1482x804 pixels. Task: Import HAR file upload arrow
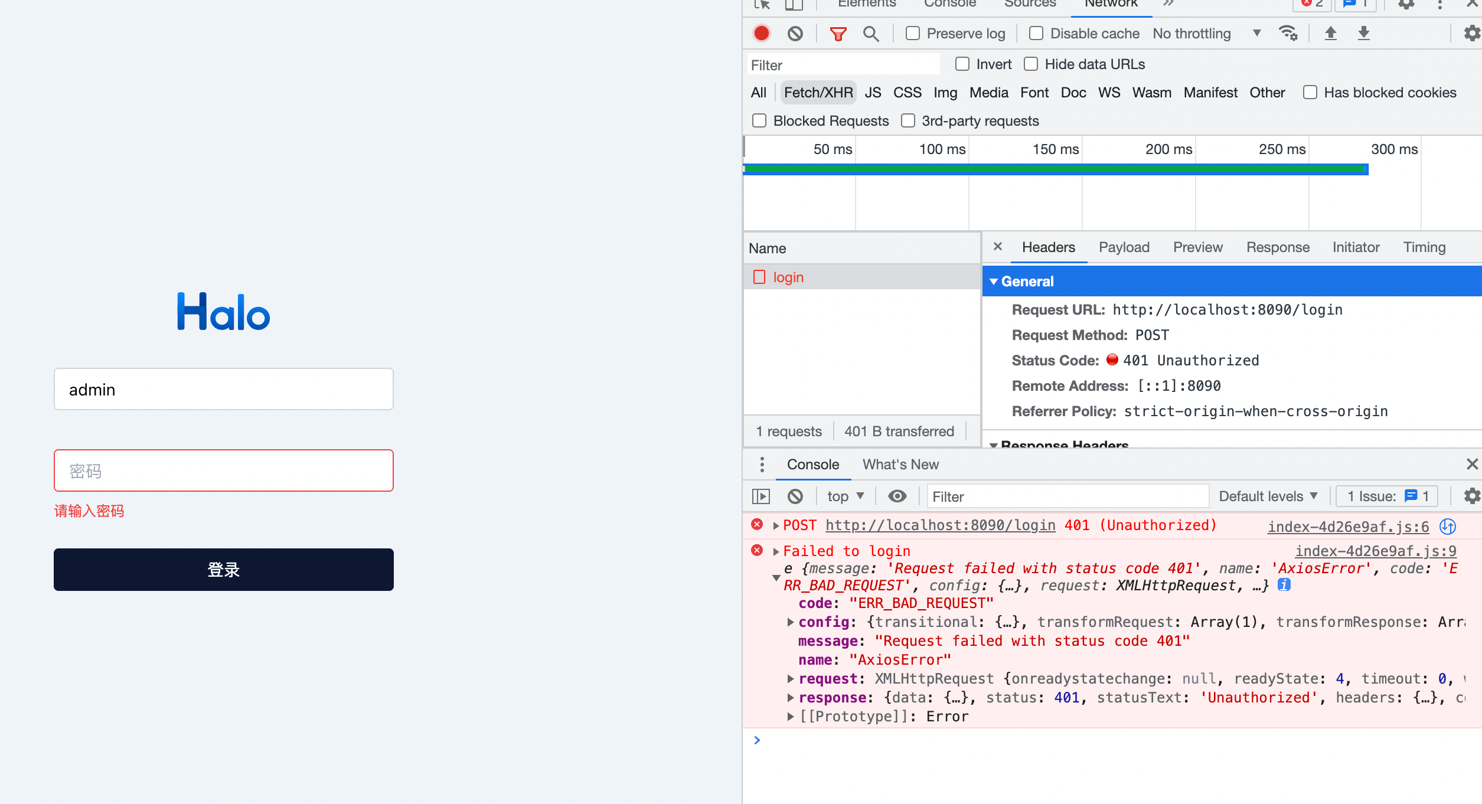pyautogui.click(x=1330, y=34)
